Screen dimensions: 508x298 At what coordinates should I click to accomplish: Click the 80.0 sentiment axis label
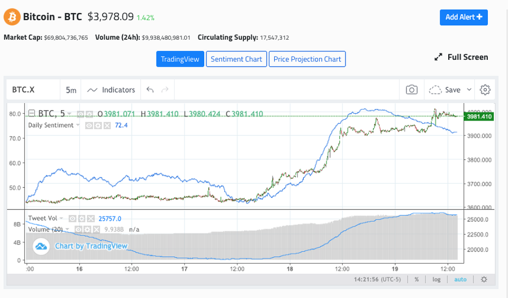pos(15,114)
